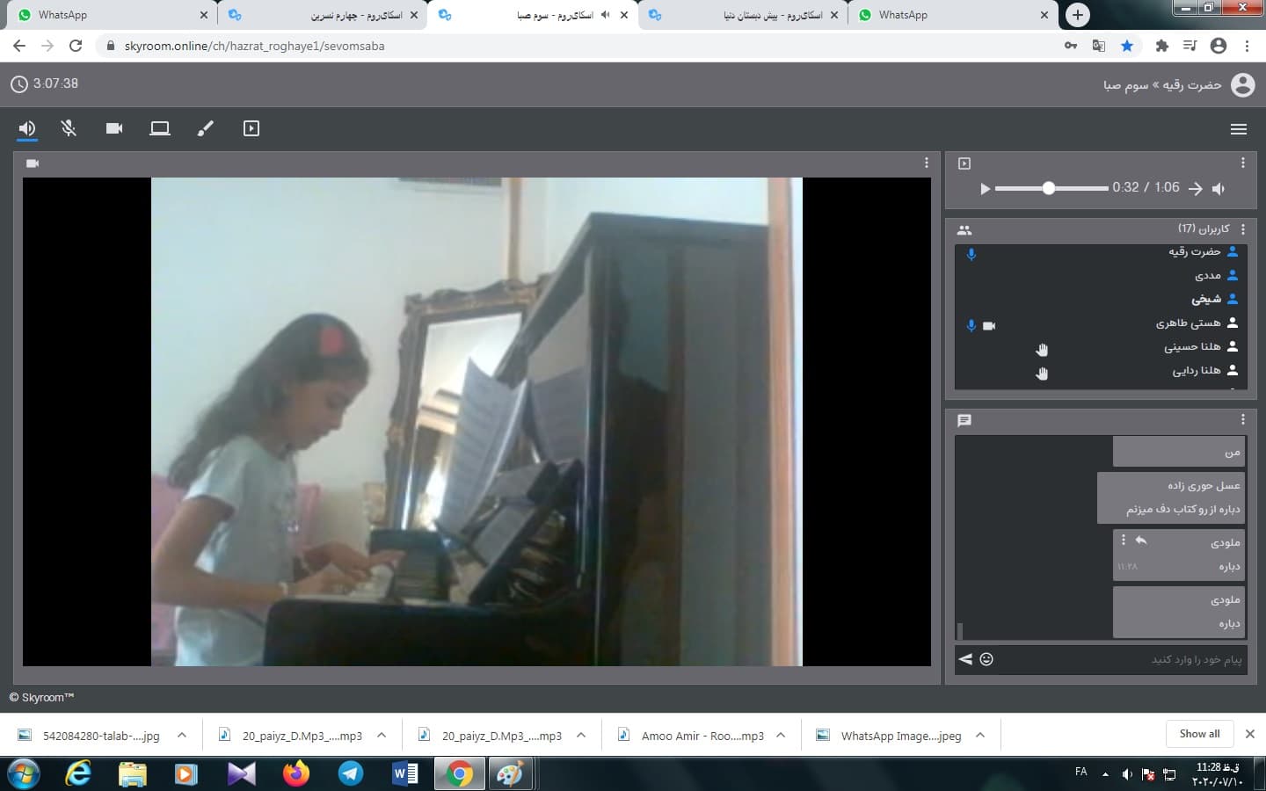Play the media clip in player panel

tap(985, 188)
